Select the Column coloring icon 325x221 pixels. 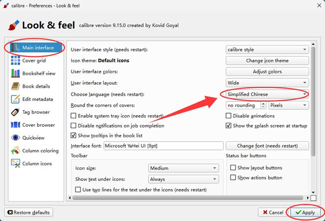point(15,150)
